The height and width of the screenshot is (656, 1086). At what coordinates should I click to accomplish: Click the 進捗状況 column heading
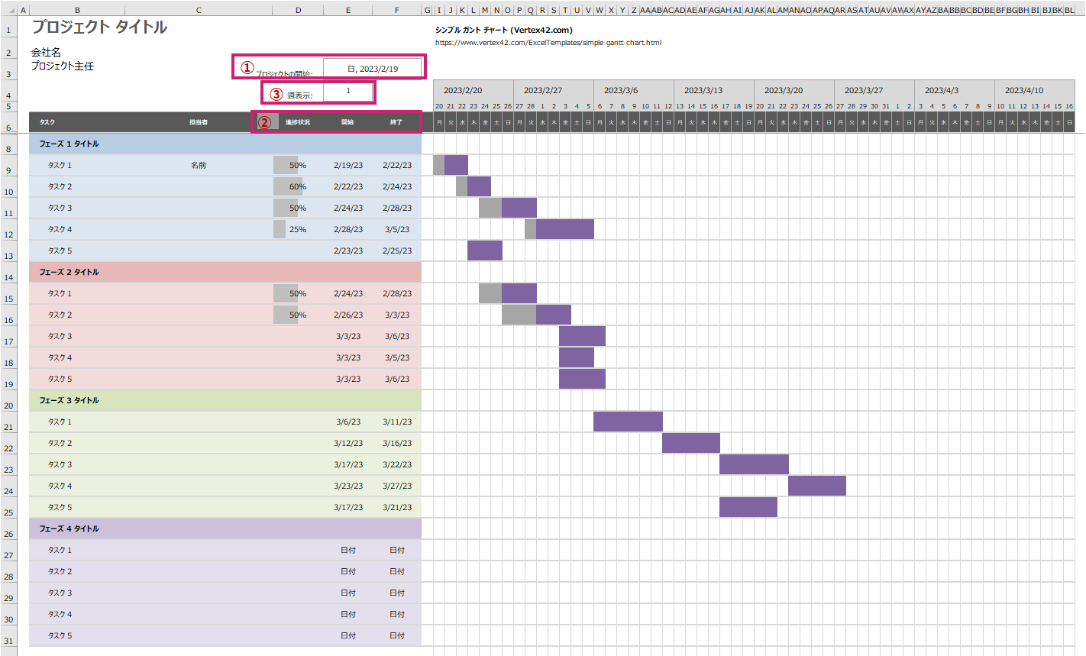(x=298, y=122)
